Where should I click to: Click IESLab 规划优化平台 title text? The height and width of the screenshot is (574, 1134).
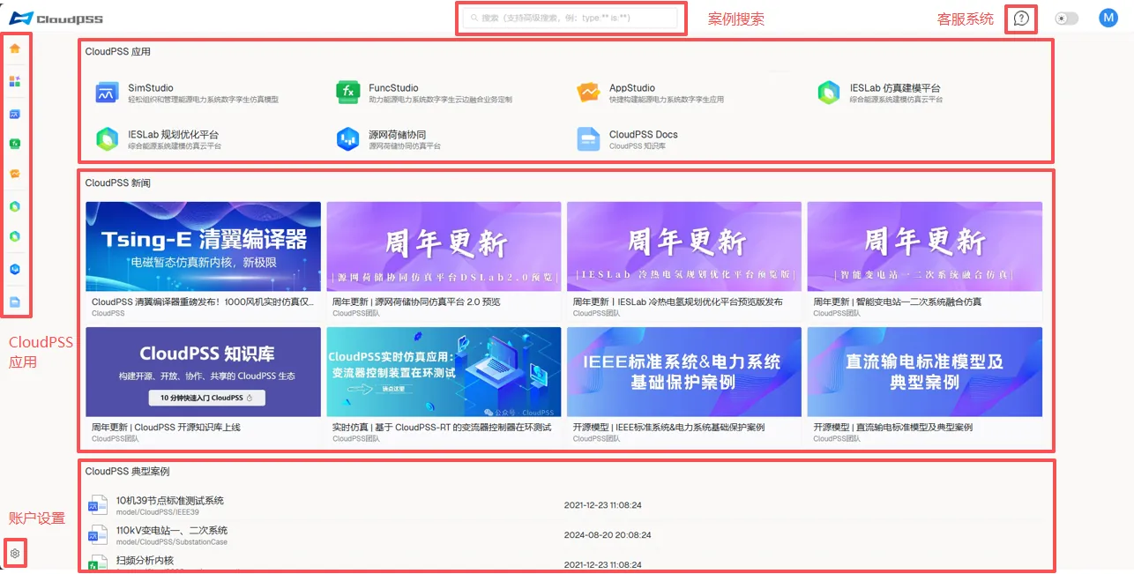(174, 135)
